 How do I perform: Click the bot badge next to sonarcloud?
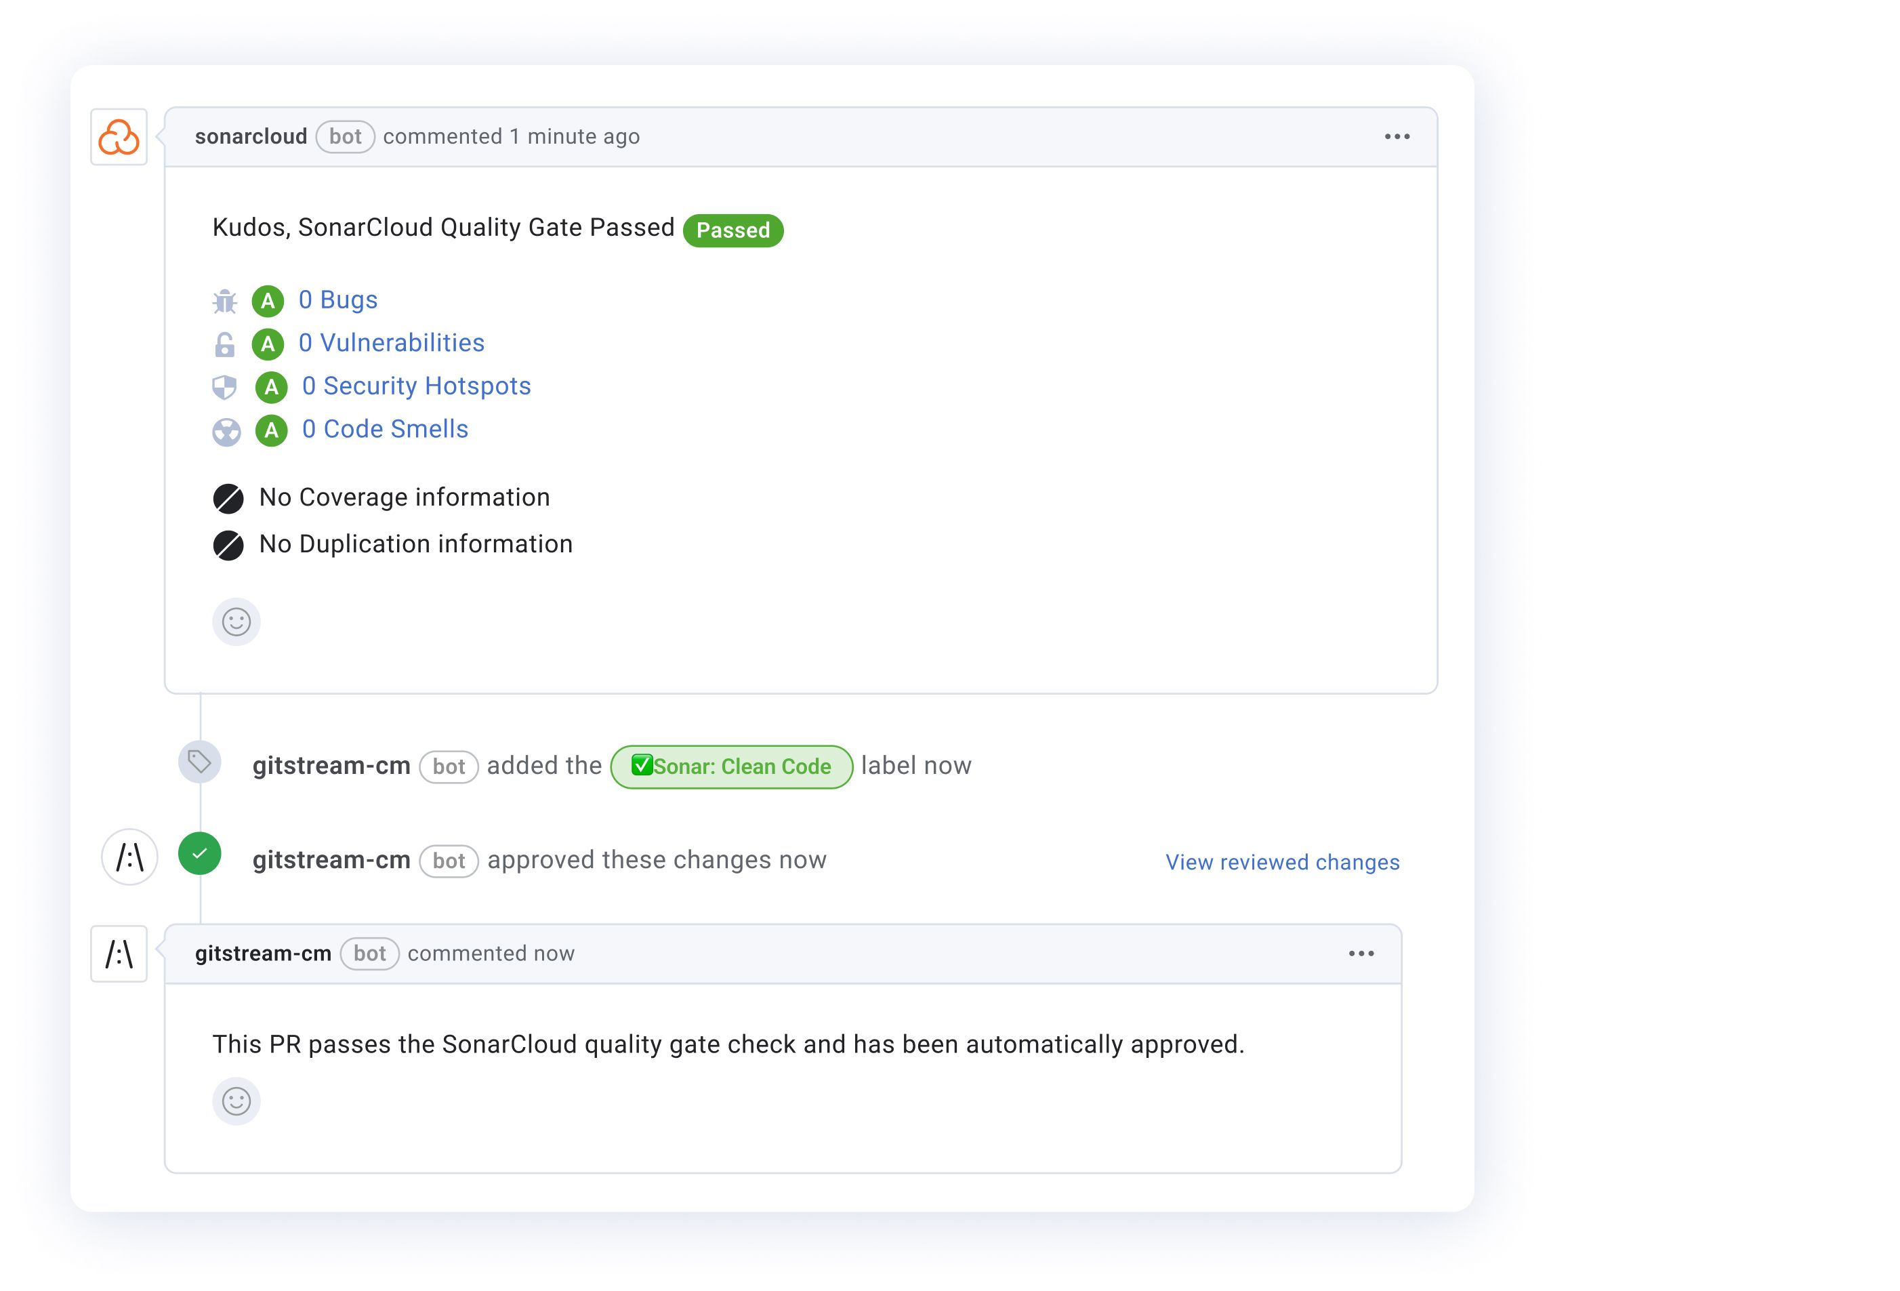point(345,136)
